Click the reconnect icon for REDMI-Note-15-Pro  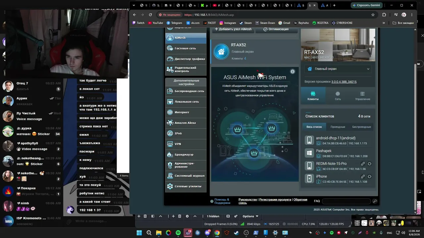(369, 164)
